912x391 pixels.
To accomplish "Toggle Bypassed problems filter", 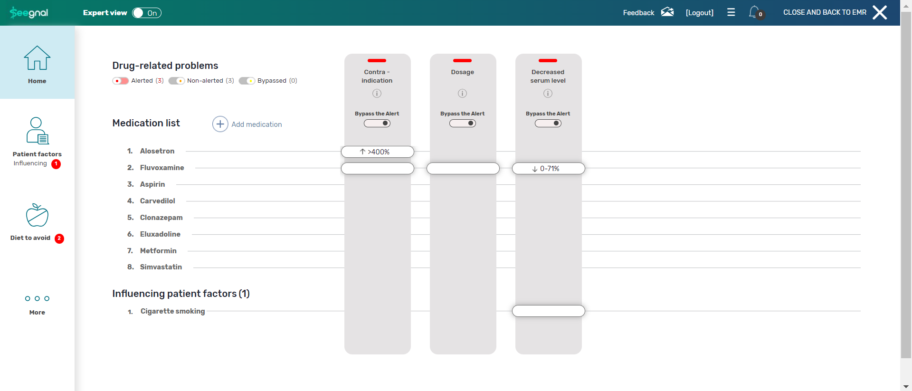I will (247, 81).
